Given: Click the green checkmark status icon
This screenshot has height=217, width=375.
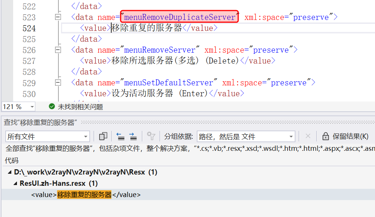Looking at the screenshot, I should click(52, 107).
